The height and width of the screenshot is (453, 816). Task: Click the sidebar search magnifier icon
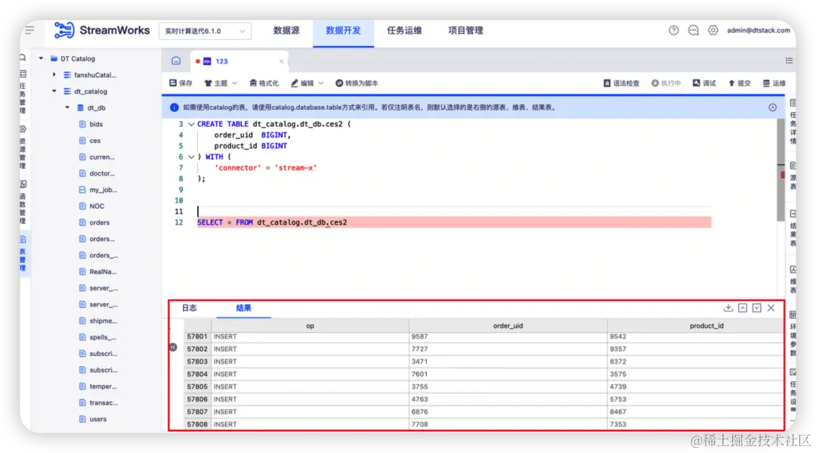click(23, 57)
